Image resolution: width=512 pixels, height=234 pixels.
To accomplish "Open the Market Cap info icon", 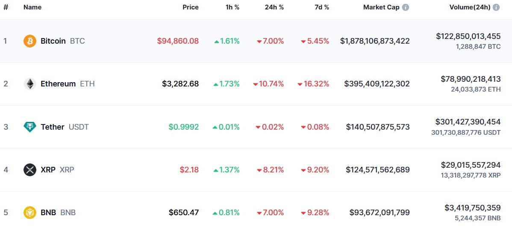I will 406,7.
